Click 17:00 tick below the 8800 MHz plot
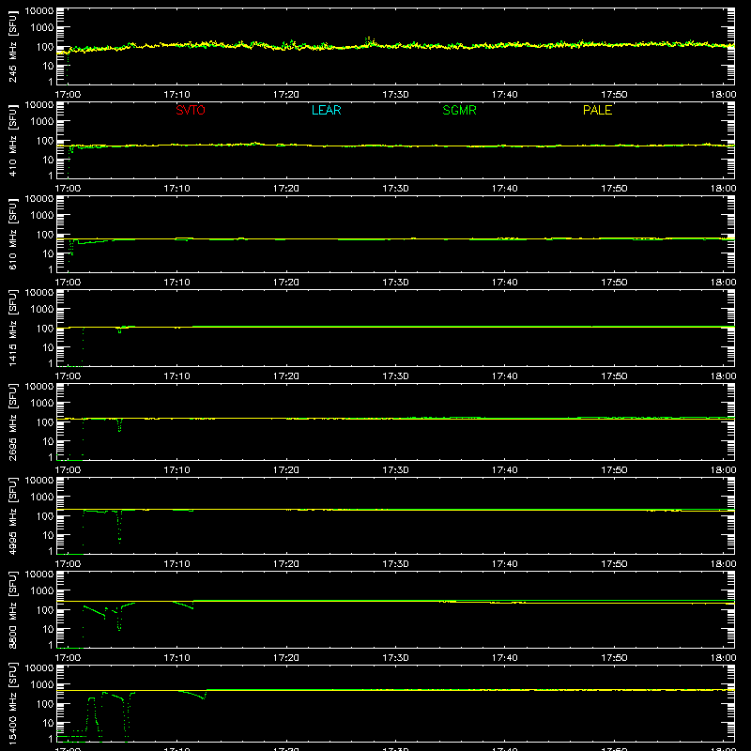Image resolution: width=751 pixels, height=751 pixels. tap(68, 658)
